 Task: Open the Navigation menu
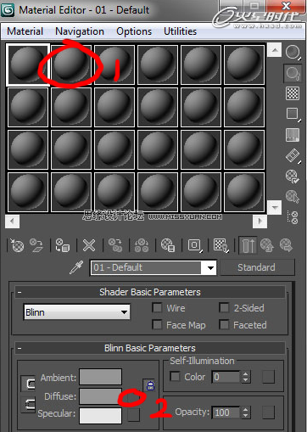[80, 31]
